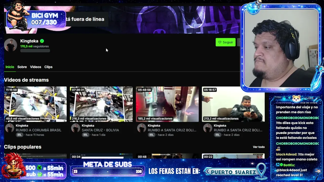
Task: Open the RUMBO A CORUMBÁ BRASIL title link
Action: (38, 130)
